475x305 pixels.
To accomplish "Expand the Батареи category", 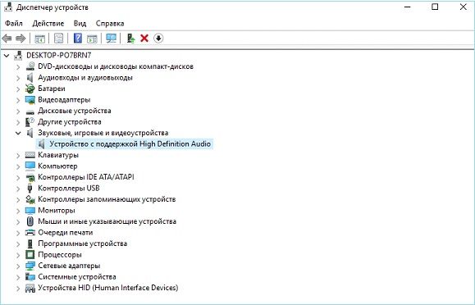I will [x=18, y=89].
